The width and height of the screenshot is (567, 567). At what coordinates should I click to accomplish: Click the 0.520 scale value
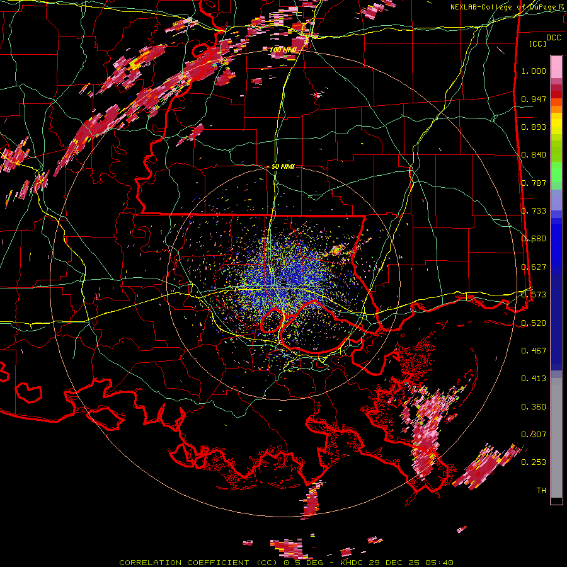pyautogui.click(x=534, y=323)
